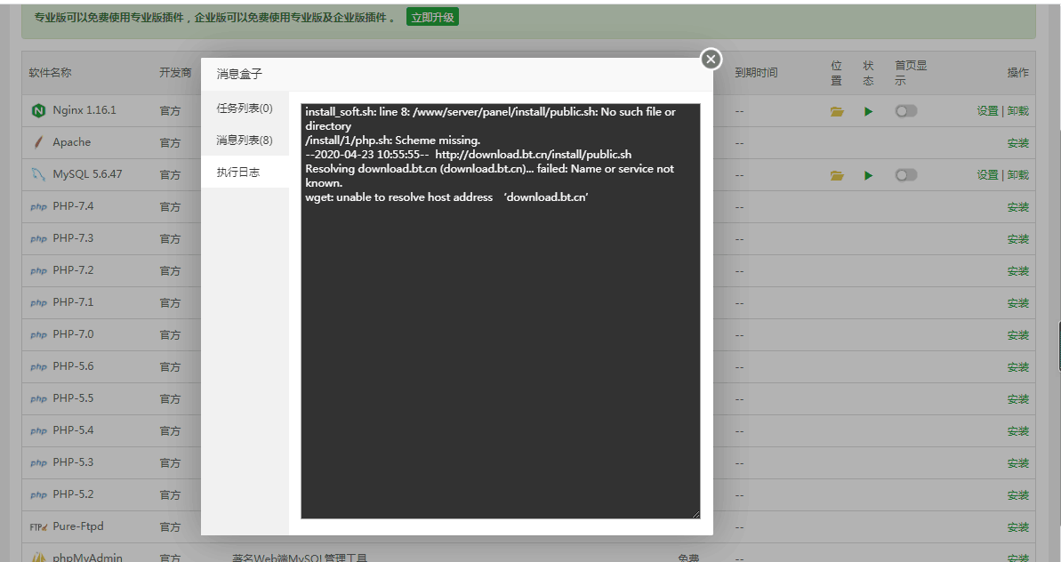Install PHP-7.4 via 安装 link
The width and height of the screenshot is (1061, 562).
1018,207
